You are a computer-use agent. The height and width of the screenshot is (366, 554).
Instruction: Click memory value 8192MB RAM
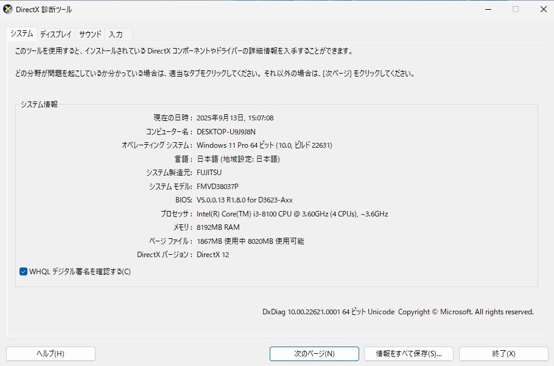point(218,227)
